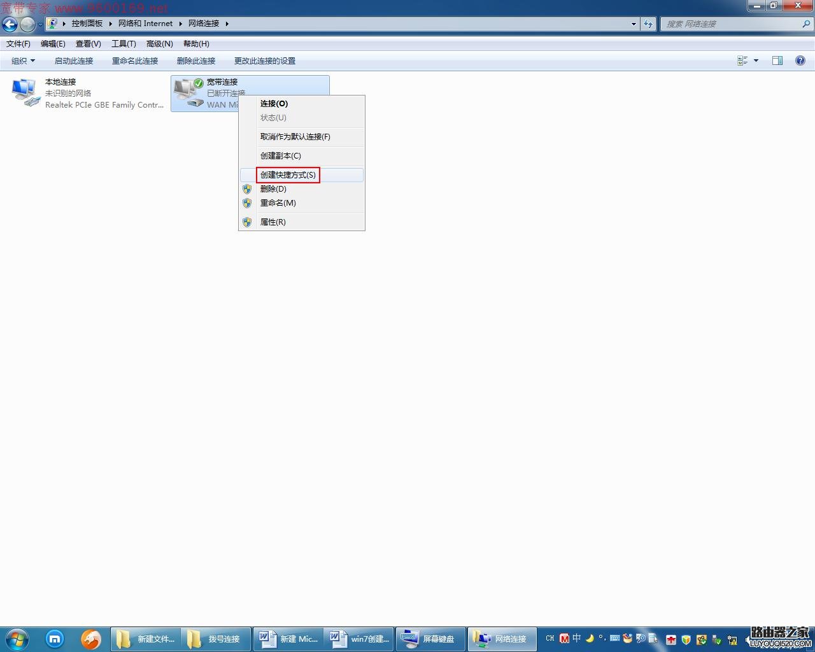Launch Firefox from the taskbar

coord(91,639)
